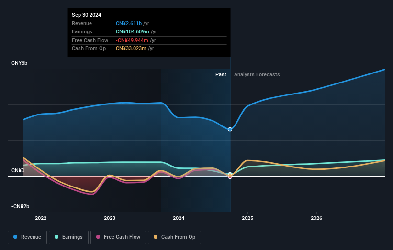The width and height of the screenshot is (393, 250).
Task: Click the Sep 30 2024 tooltip date
Action: 86,15
